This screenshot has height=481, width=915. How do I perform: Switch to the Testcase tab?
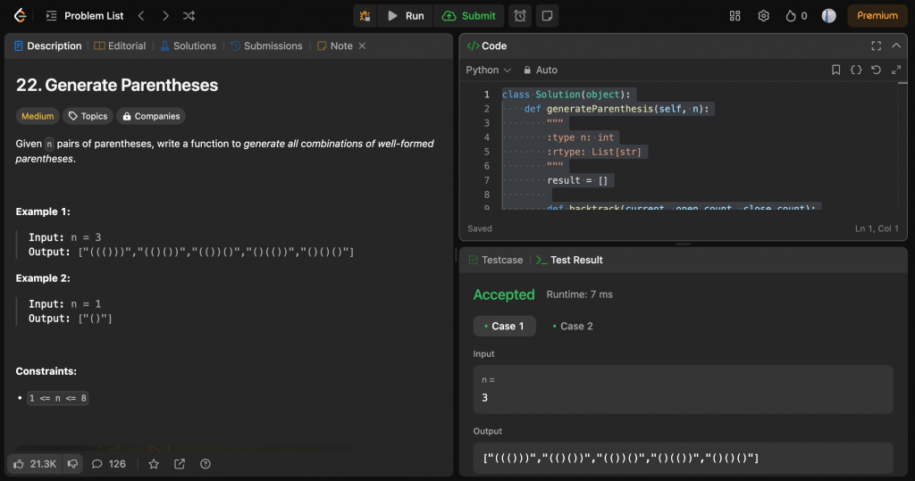496,260
